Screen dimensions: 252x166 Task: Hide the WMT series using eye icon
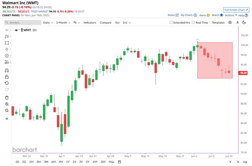(16, 30)
